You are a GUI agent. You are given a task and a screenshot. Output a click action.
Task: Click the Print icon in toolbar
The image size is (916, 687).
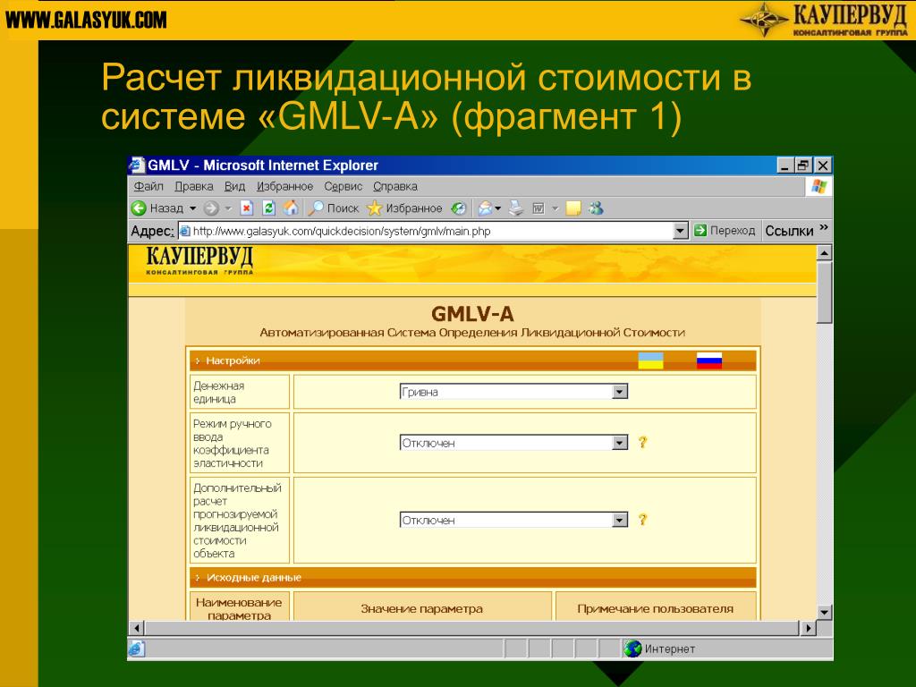point(516,208)
